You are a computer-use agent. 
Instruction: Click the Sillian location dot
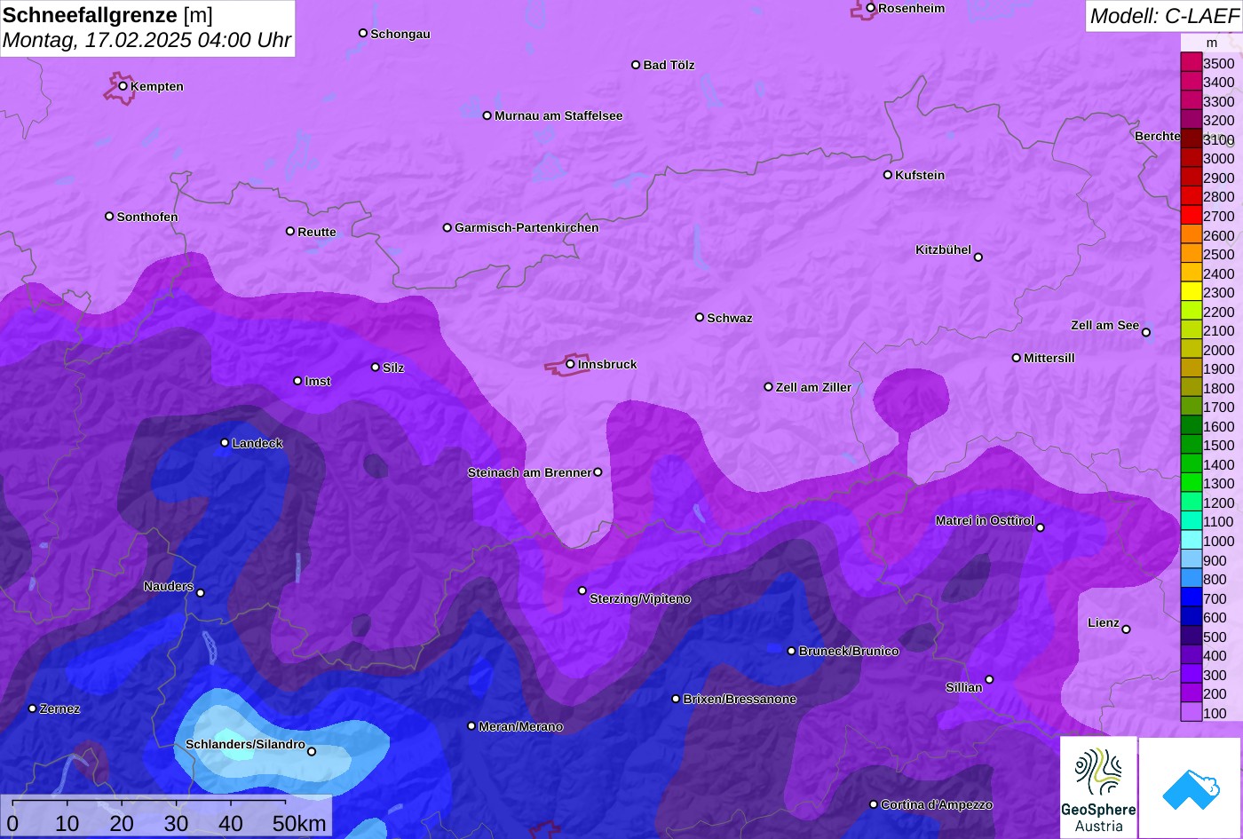[989, 680]
